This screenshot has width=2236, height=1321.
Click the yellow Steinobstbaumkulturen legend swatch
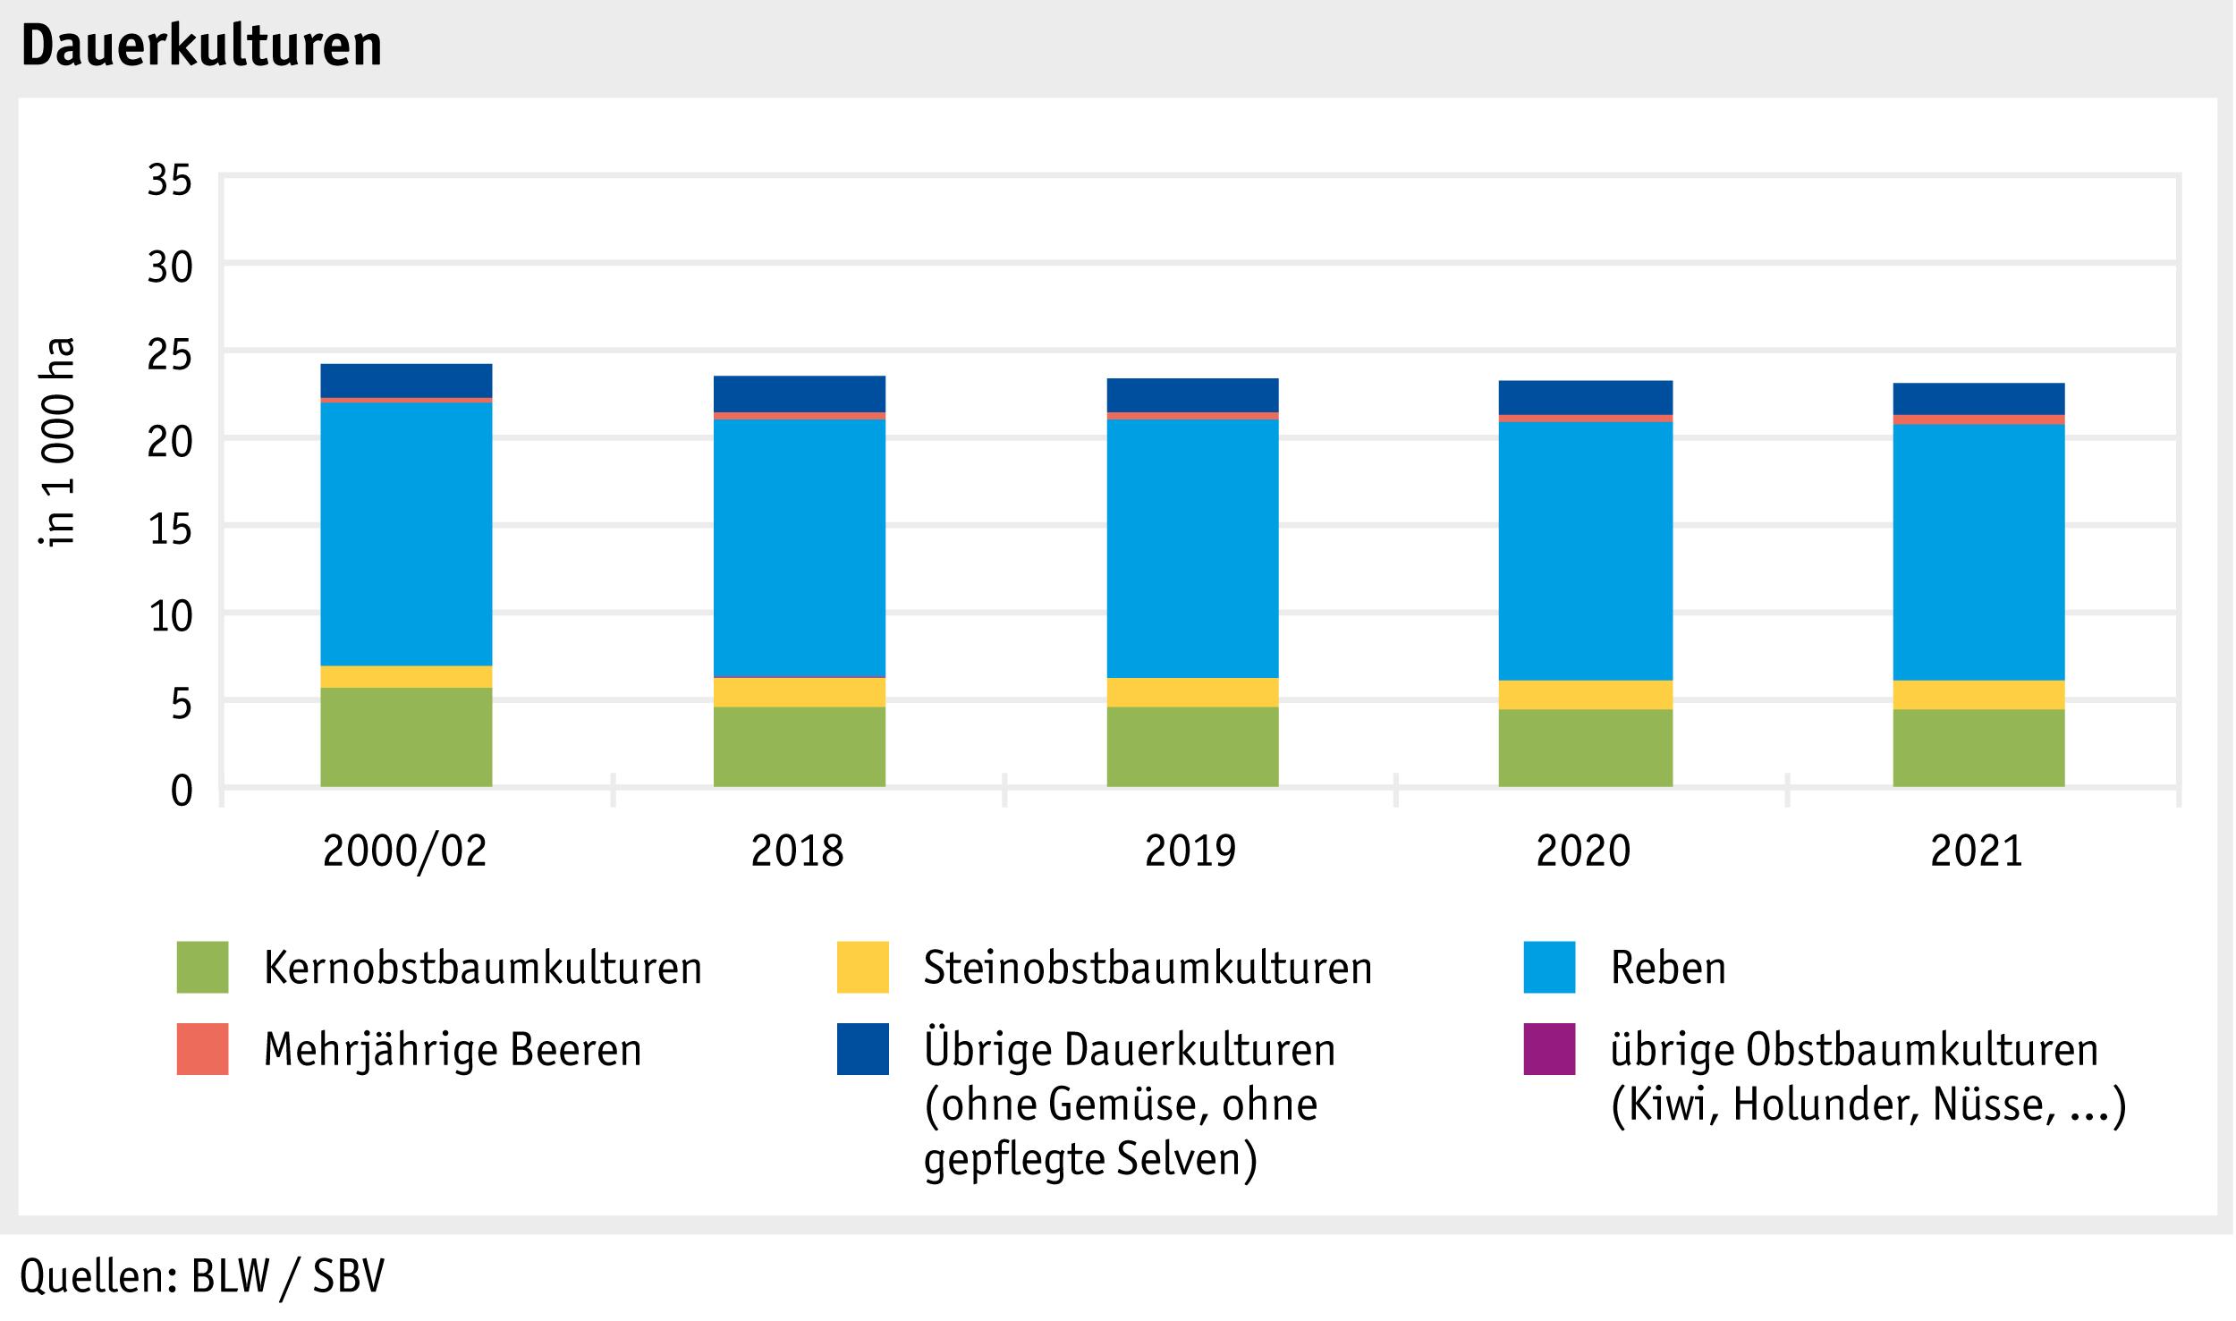(862, 967)
